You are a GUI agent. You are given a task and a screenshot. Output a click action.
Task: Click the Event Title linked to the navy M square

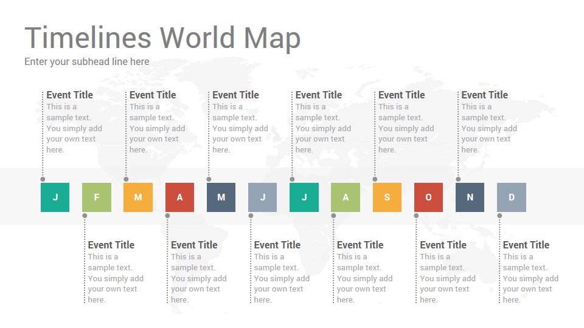tap(236, 95)
